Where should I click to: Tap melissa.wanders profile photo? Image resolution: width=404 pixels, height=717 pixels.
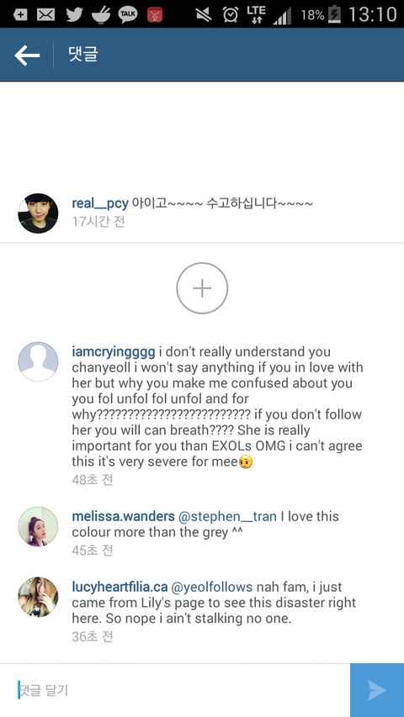tap(38, 526)
